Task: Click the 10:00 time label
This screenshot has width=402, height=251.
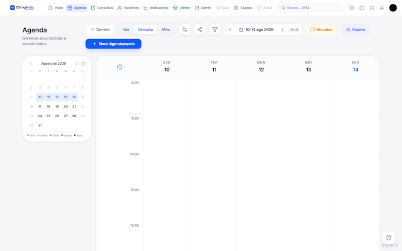Action: 135,154
